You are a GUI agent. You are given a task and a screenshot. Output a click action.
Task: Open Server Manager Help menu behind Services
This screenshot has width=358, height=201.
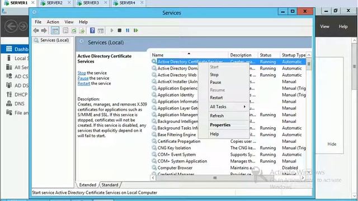(343, 27)
